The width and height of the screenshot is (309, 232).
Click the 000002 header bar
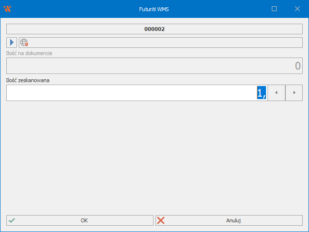pos(154,29)
